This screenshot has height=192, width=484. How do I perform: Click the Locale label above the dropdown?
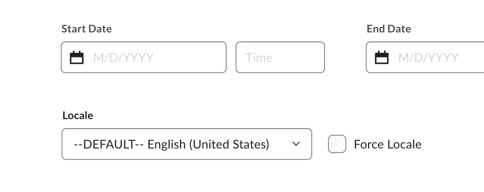click(x=78, y=115)
